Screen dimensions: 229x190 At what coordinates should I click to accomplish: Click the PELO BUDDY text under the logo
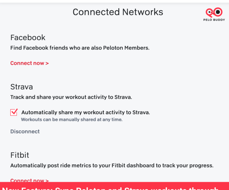coord(214,20)
